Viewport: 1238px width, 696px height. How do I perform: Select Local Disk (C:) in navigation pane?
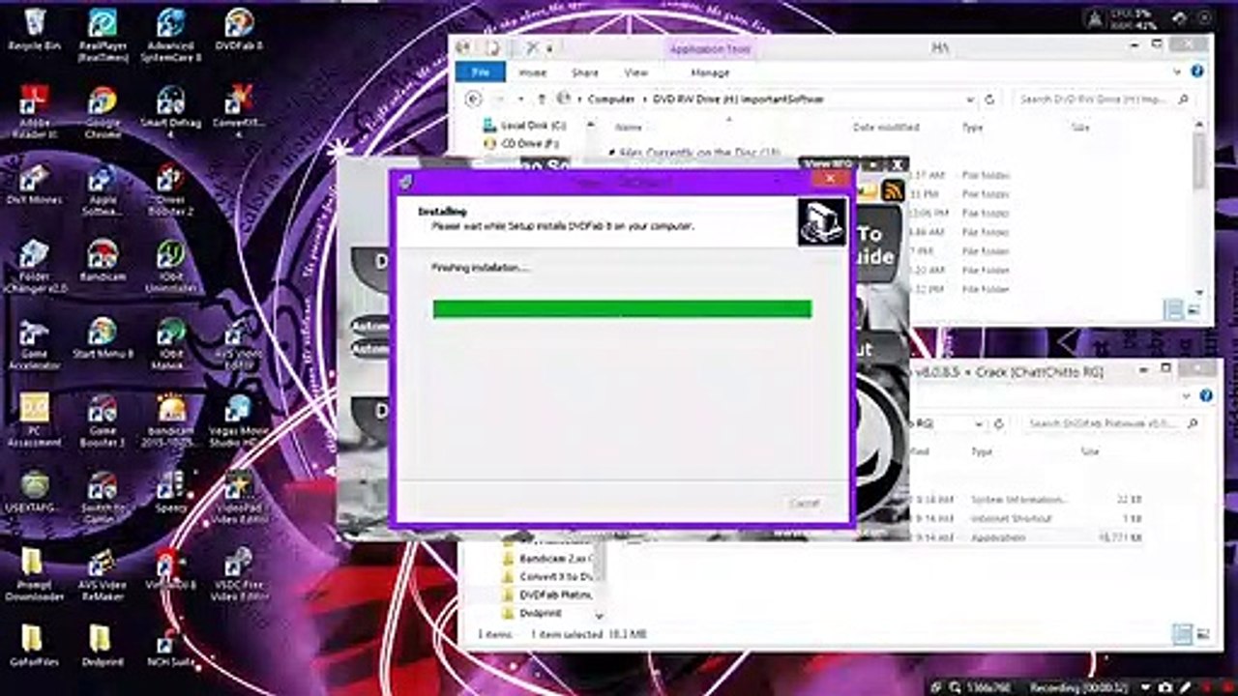click(x=525, y=125)
